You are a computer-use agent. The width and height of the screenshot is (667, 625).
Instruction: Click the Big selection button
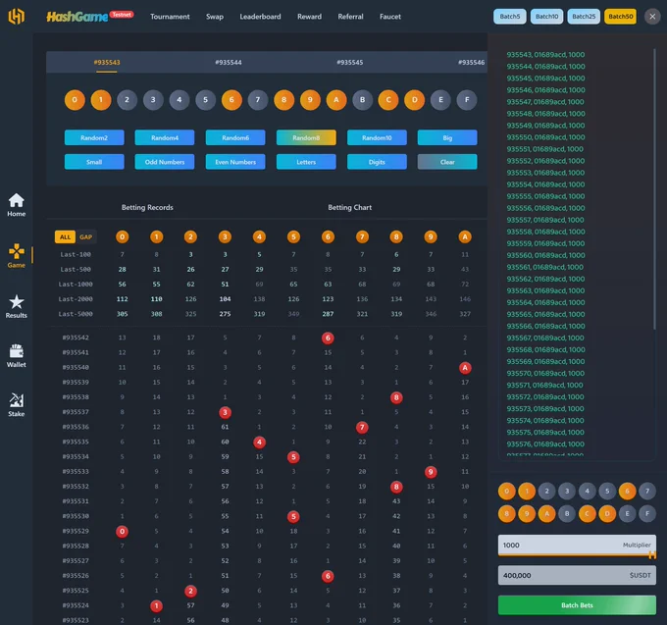[x=447, y=137]
